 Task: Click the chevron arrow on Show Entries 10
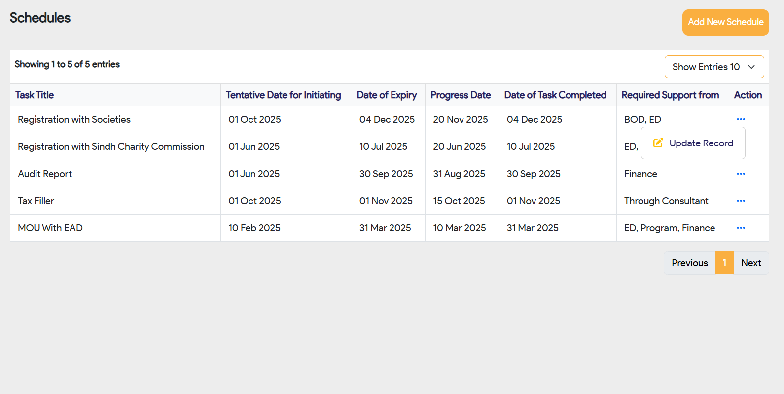tap(751, 67)
